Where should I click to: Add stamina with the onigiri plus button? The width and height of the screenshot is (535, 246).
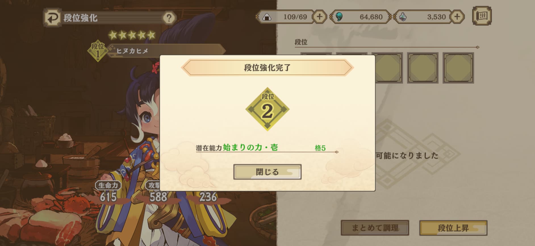(319, 17)
